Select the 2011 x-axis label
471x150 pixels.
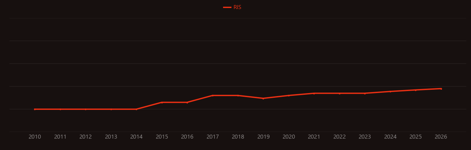click(x=60, y=137)
